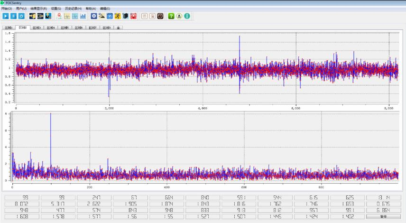The image size is (406, 223).
Task: Click the user avatar toolbar icon
Action: coord(179,16)
